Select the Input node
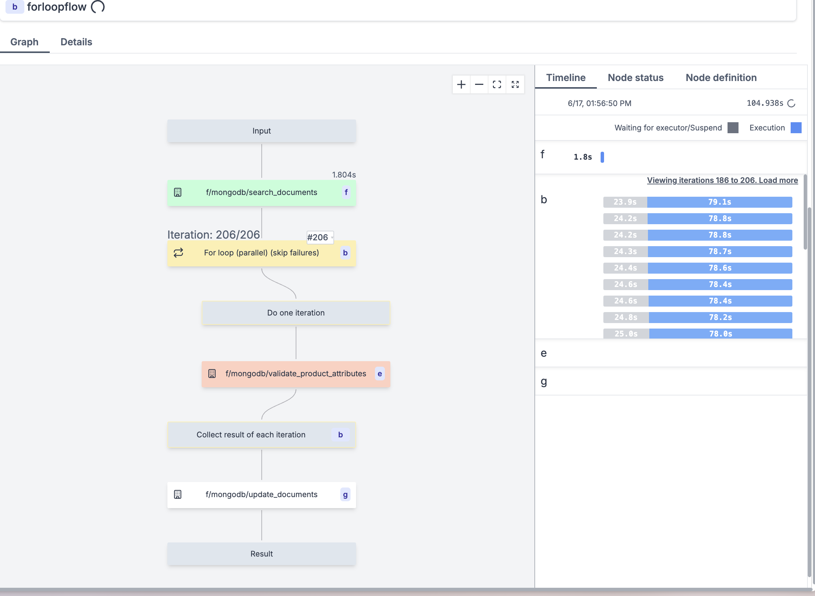 (261, 131)
